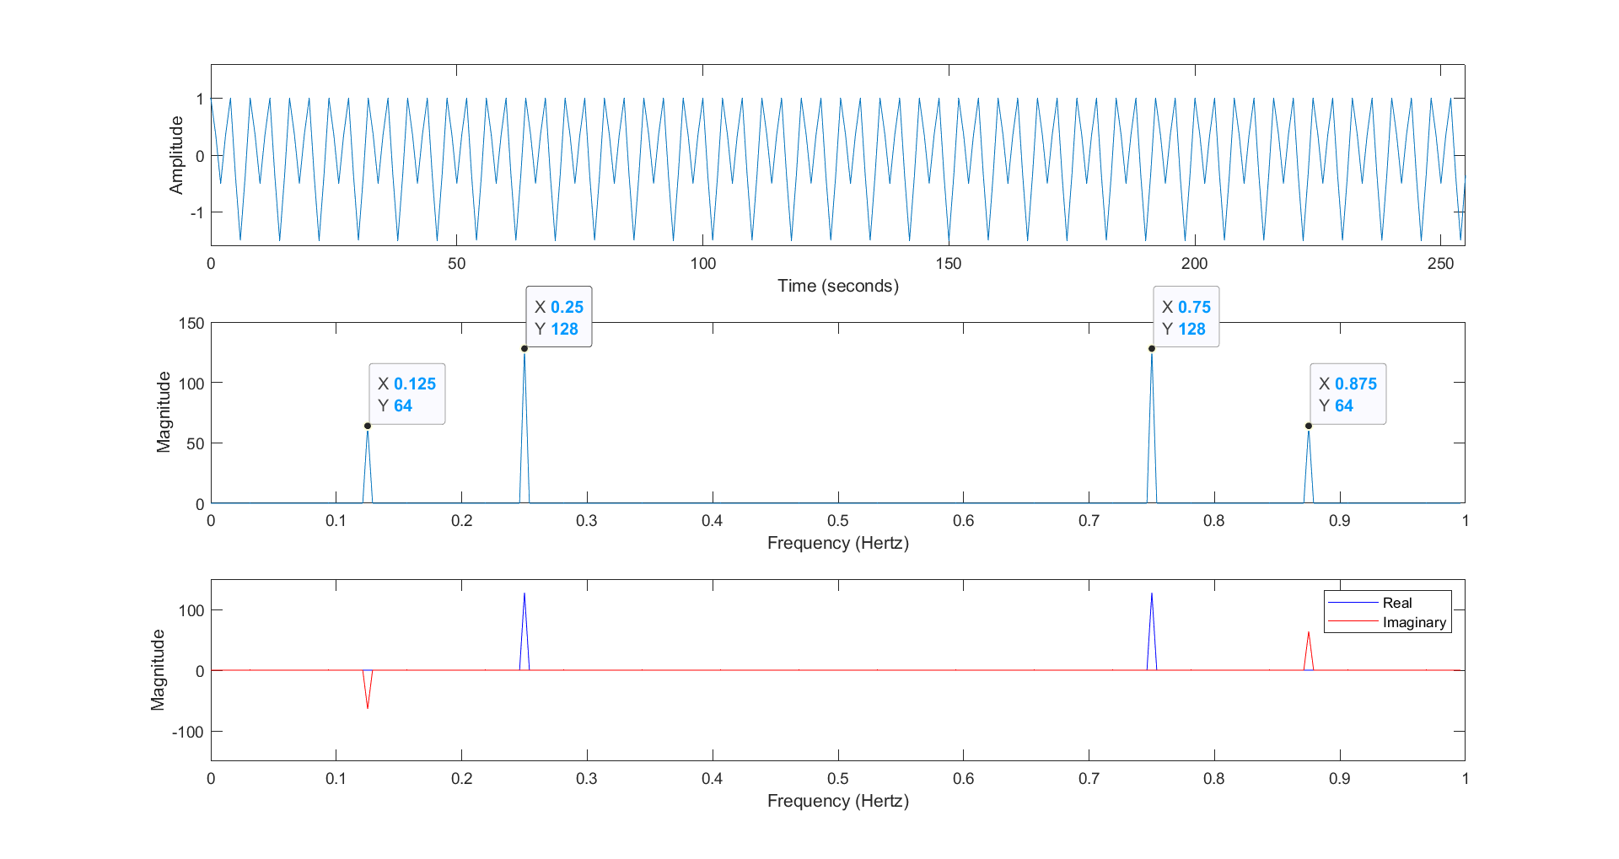
Task: Click the blue Real peak near 0.75
Action: click(x=1152, y=599)
